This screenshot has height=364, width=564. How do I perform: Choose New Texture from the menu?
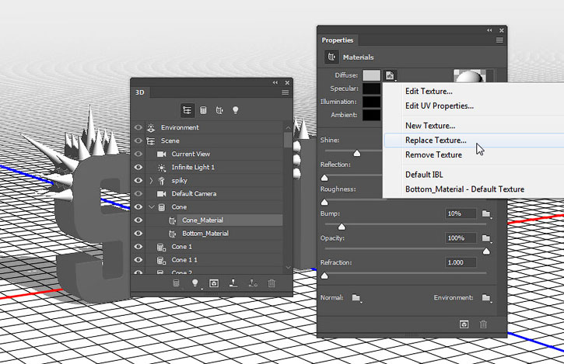coord(430,126)
